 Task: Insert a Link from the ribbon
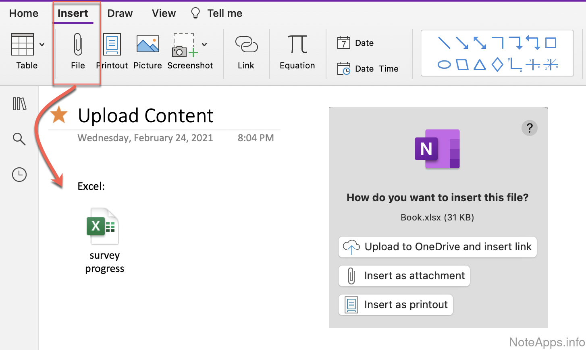pos(246,45)
